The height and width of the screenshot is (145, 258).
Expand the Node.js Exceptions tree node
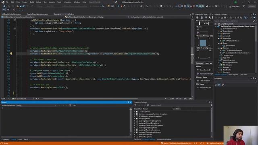click(135, 135)
